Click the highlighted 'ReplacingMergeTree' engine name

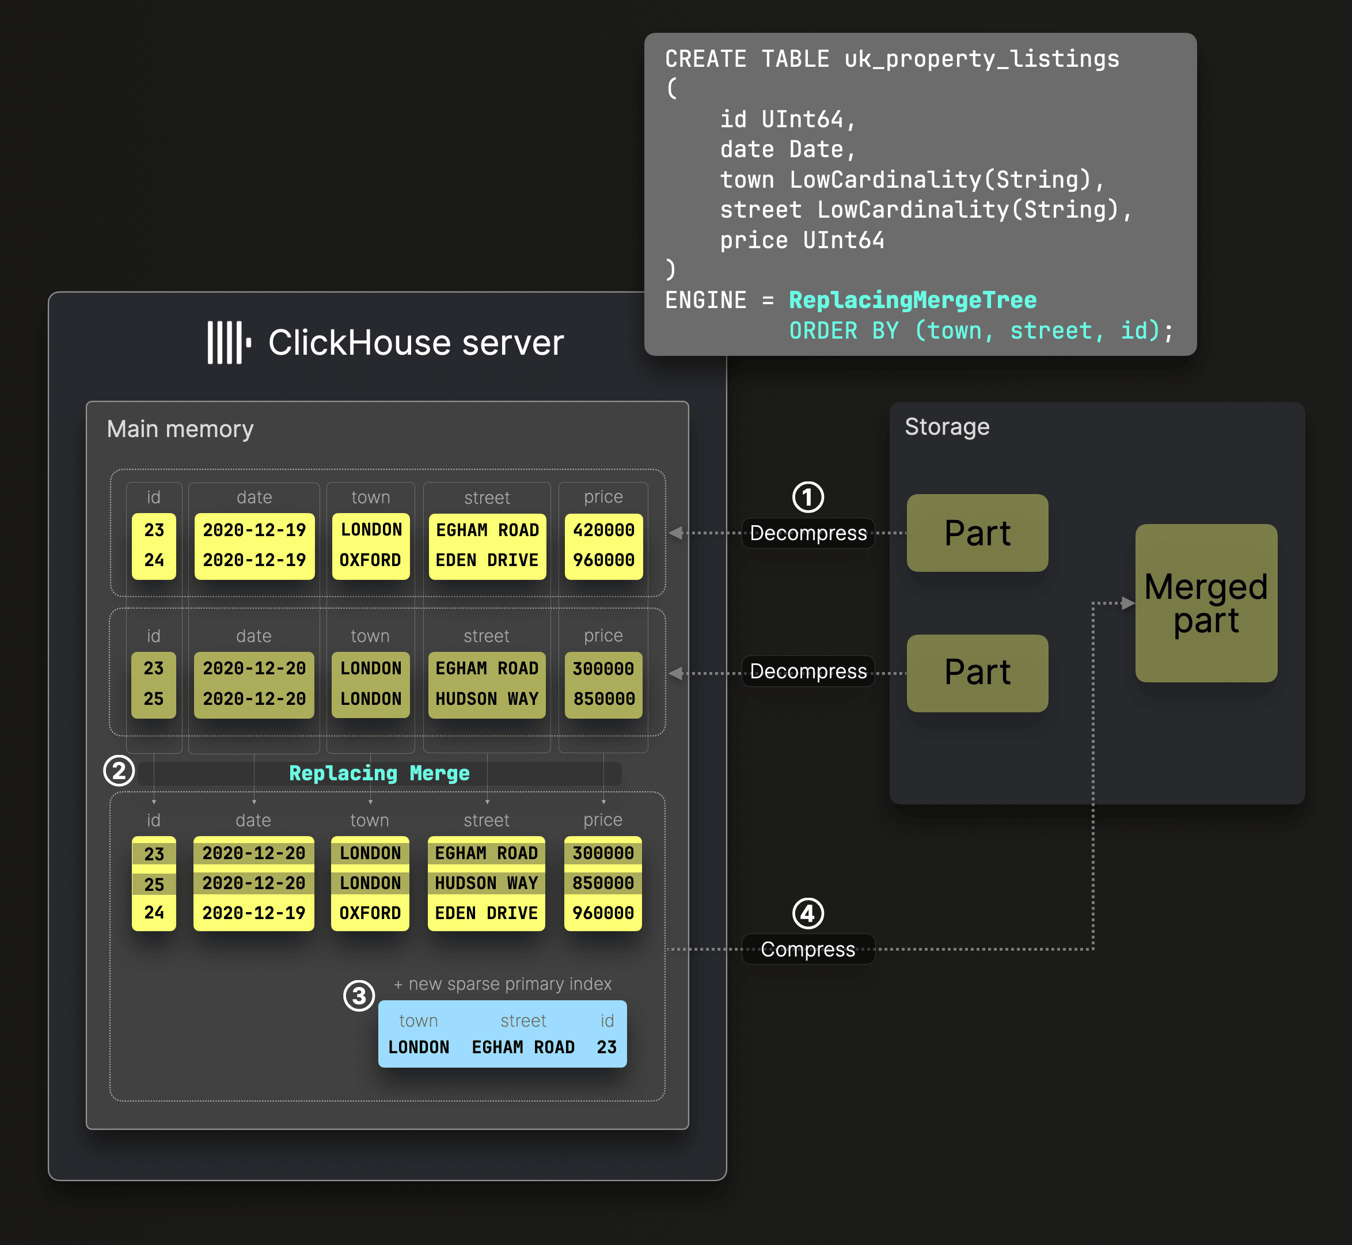pos(912,300)
